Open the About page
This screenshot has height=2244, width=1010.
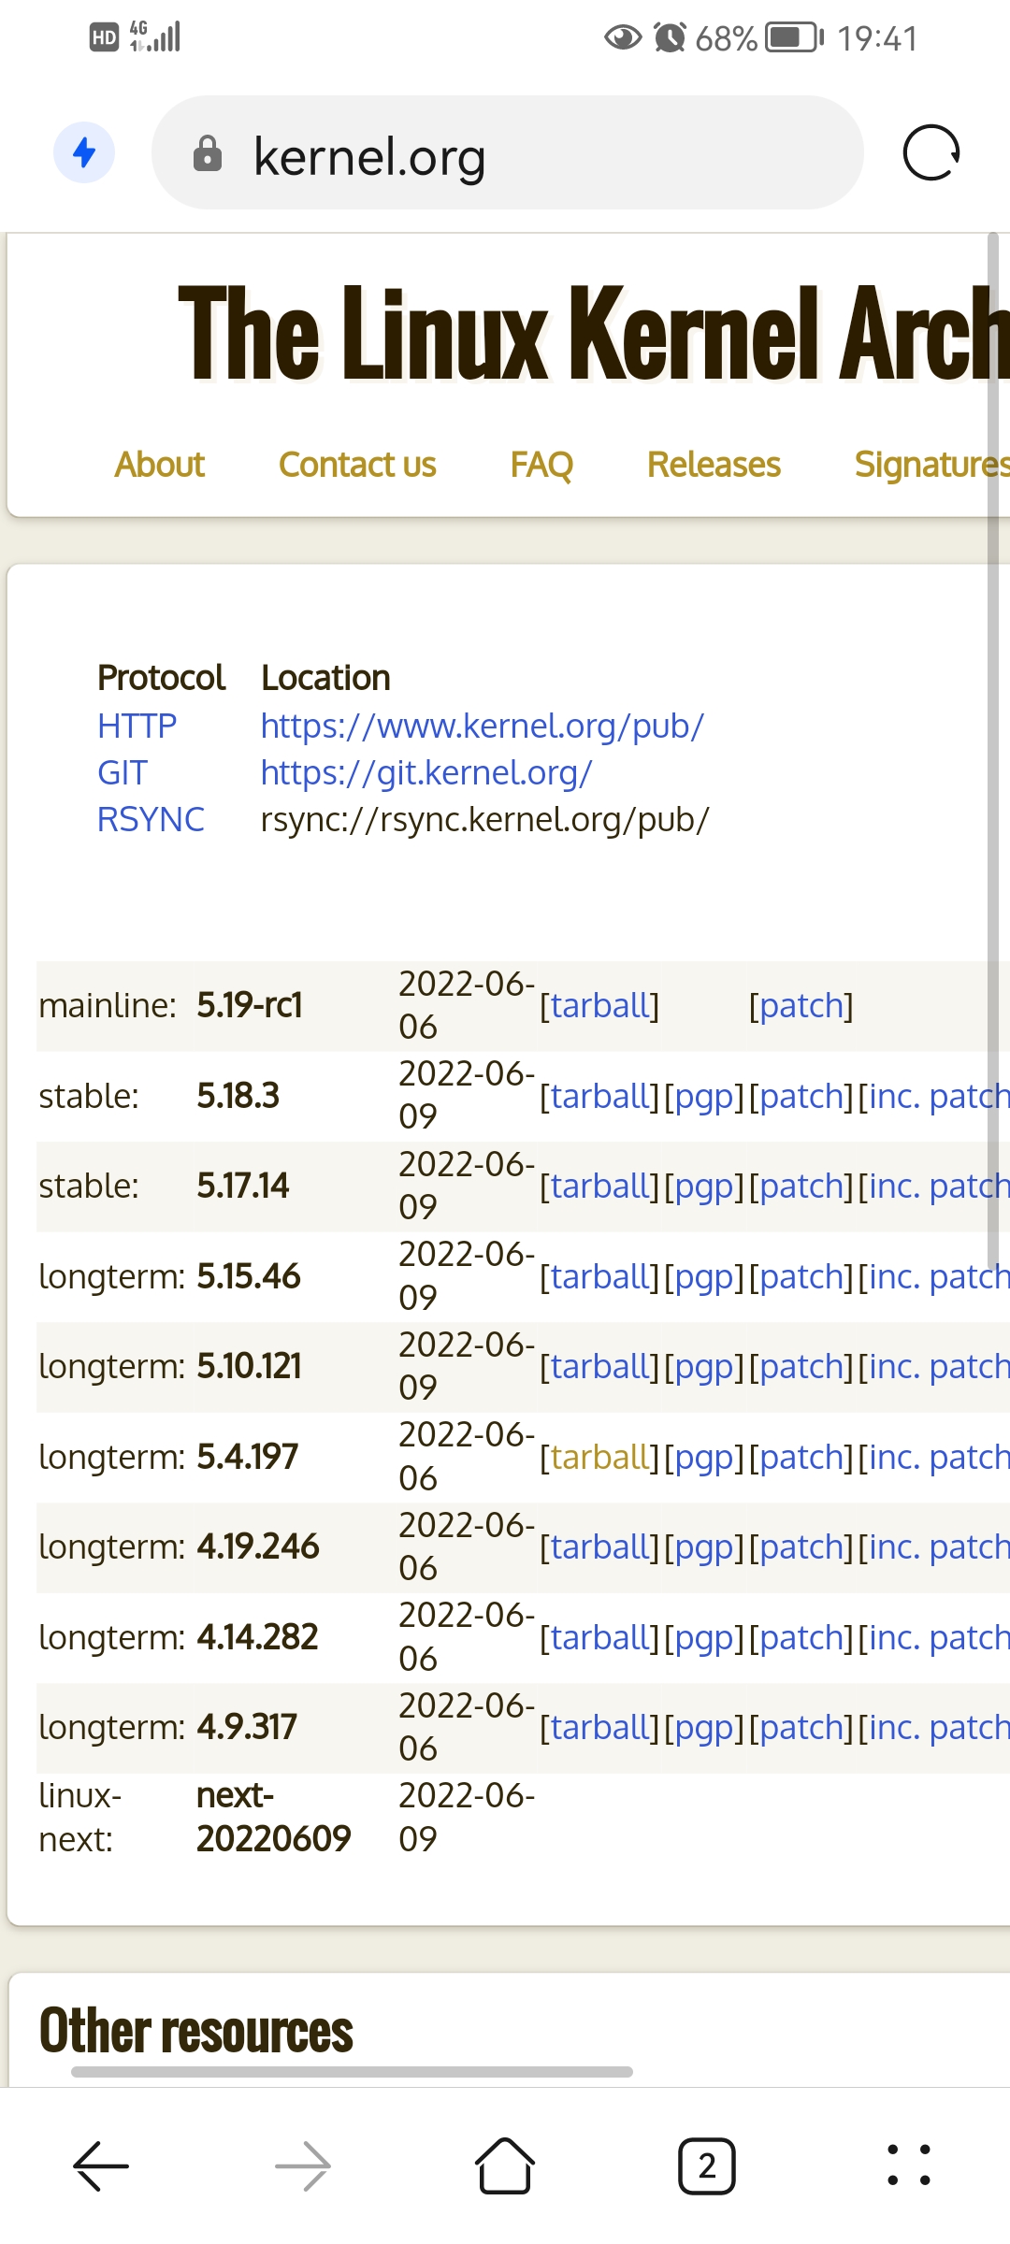[x=159, y=464]
